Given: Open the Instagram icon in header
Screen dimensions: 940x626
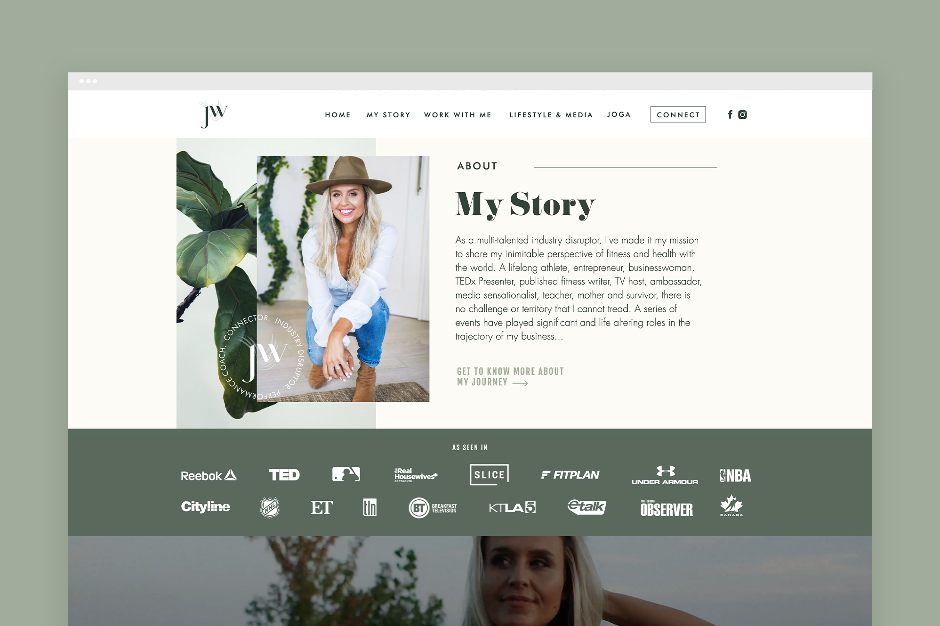Looking at the screenshot, I should tap(742, 114).
